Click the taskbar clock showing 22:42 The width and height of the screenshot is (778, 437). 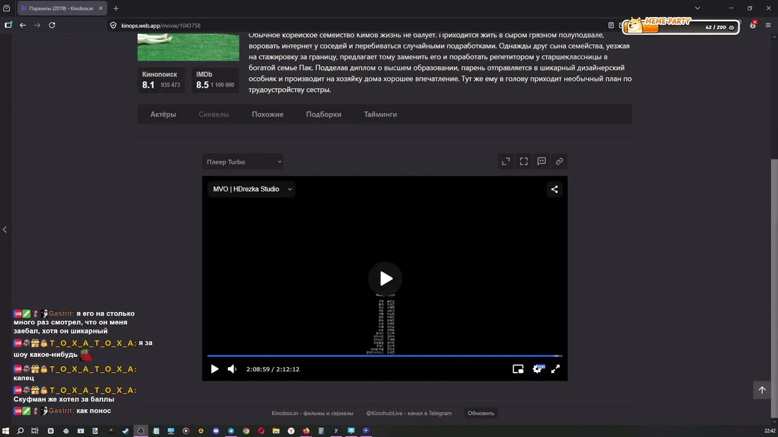tap(769, 431)
